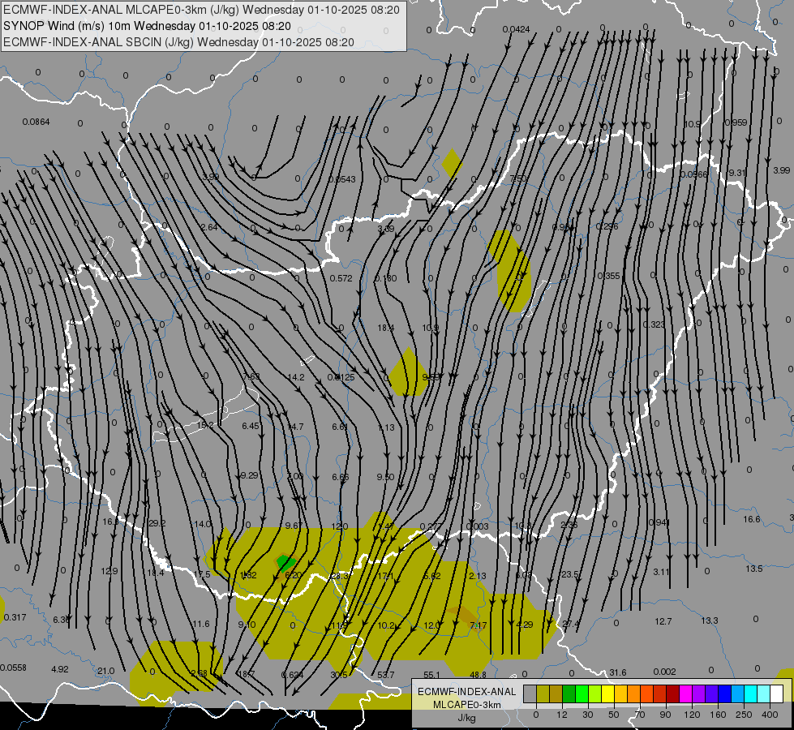Screen dimensions: 794x730
Task: Click the map value 21.0
Action: tap(105, 672)
